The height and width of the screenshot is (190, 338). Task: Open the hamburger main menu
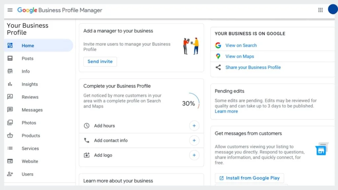(10, 10)
